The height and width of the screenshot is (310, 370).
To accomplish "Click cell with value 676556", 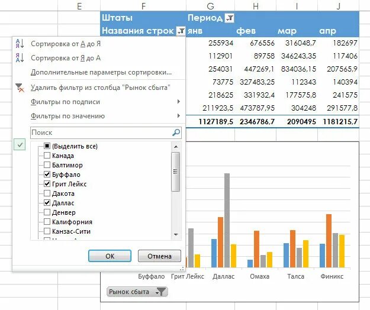I will pyautogui.click(x=256, y=43).
